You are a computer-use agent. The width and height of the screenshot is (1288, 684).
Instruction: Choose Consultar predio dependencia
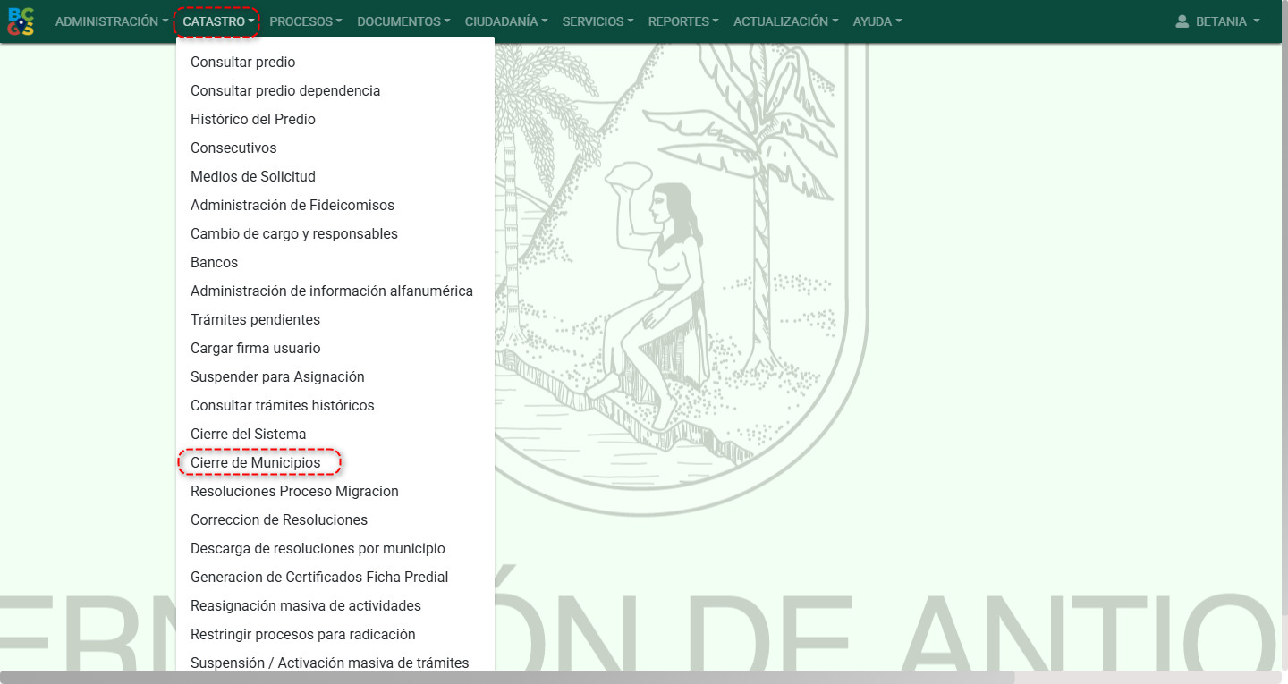tap(335, 90)
